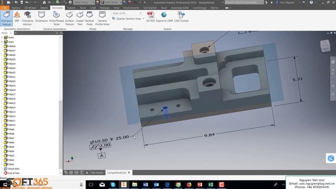Launch the Tolerance Advisor
The height and width of the screenshot is (189, 336).
(x=27, y=18)
